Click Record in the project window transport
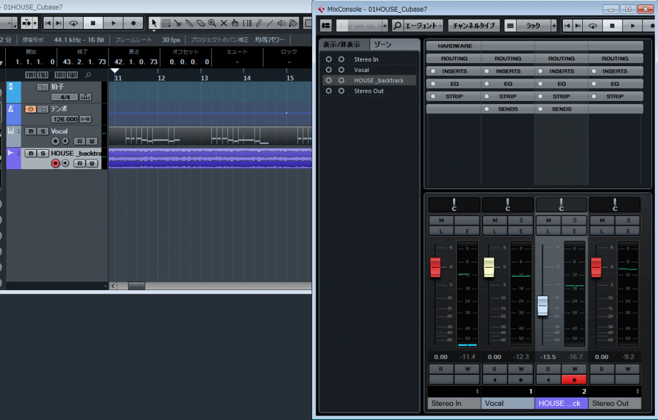Screen dimensions: 658x420 coord(134,23)
